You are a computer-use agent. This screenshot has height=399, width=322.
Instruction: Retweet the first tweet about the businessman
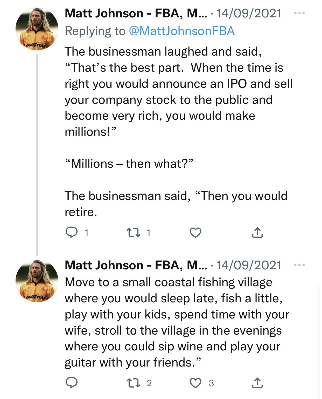(133, 232)
